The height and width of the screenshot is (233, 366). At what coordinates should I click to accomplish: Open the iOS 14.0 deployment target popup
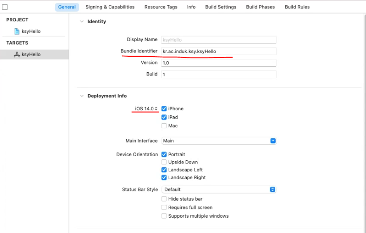(146, 108)
